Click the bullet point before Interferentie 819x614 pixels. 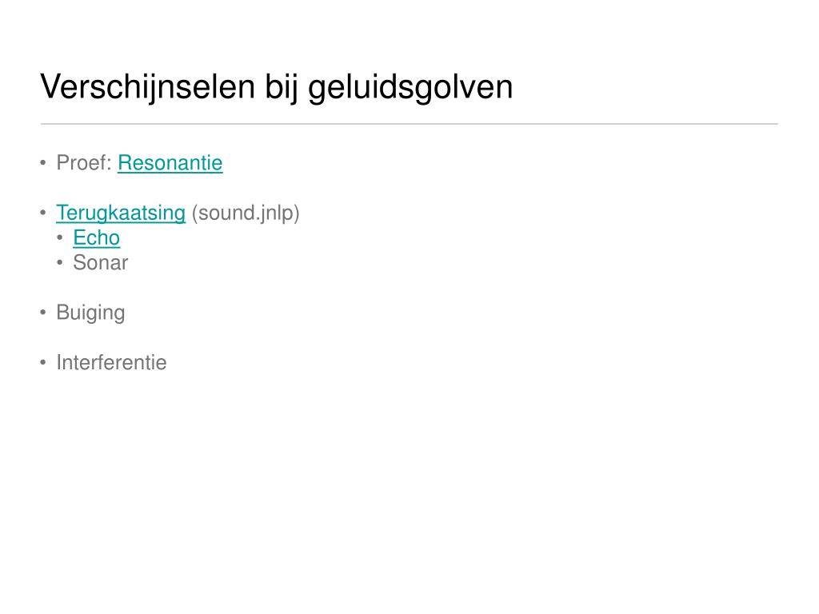(43, 362)
